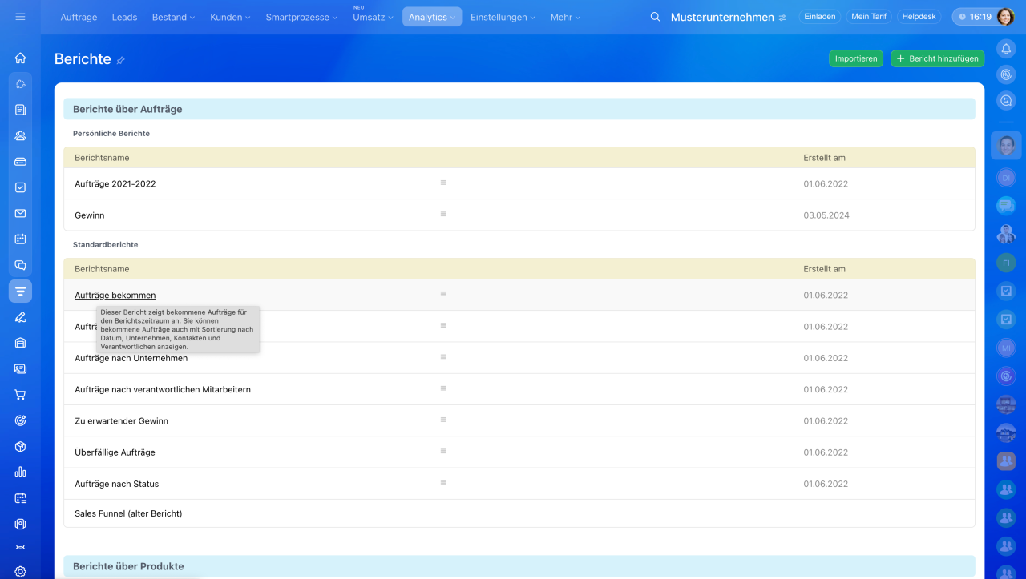Click the search magnifier icon in top bar

[655, 17]
